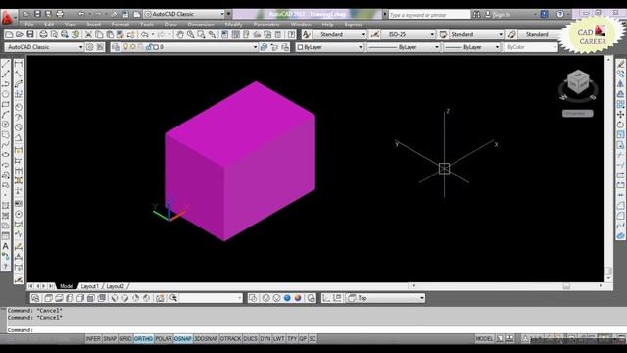The image size is (627, 353).
Task: Click the MODEL button in status bar
Action: point(484,339)
